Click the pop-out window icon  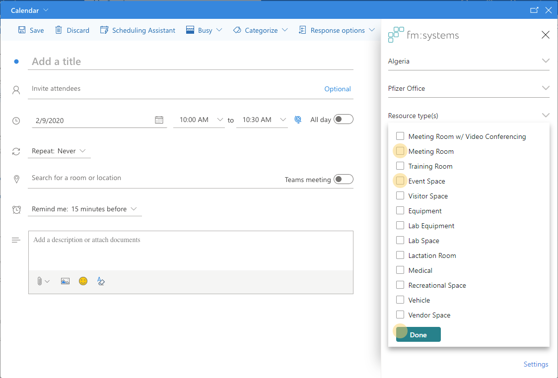[x=534, y=10]
